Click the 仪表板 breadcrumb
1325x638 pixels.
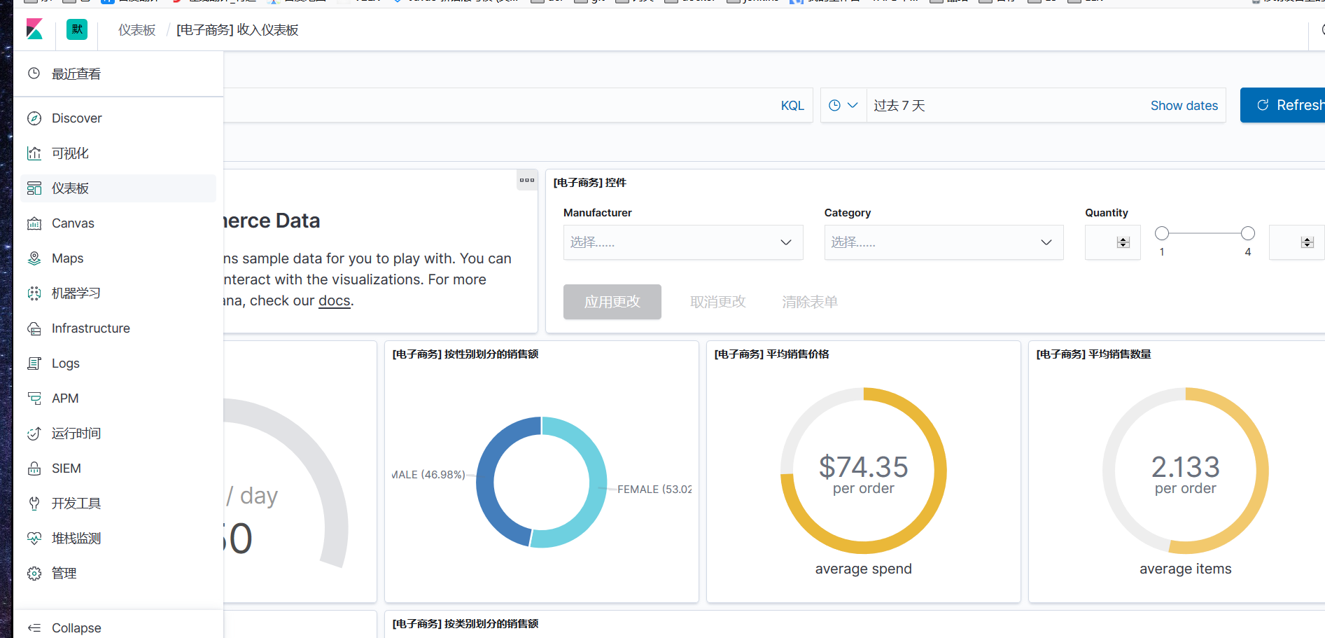136,29
